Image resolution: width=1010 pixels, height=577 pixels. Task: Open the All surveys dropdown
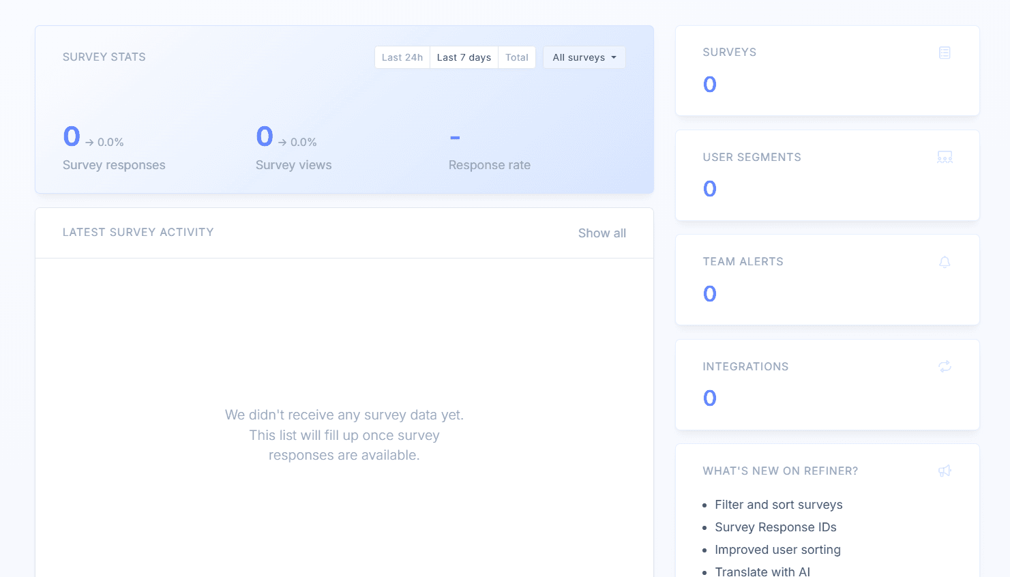click(x=584, y=57)
